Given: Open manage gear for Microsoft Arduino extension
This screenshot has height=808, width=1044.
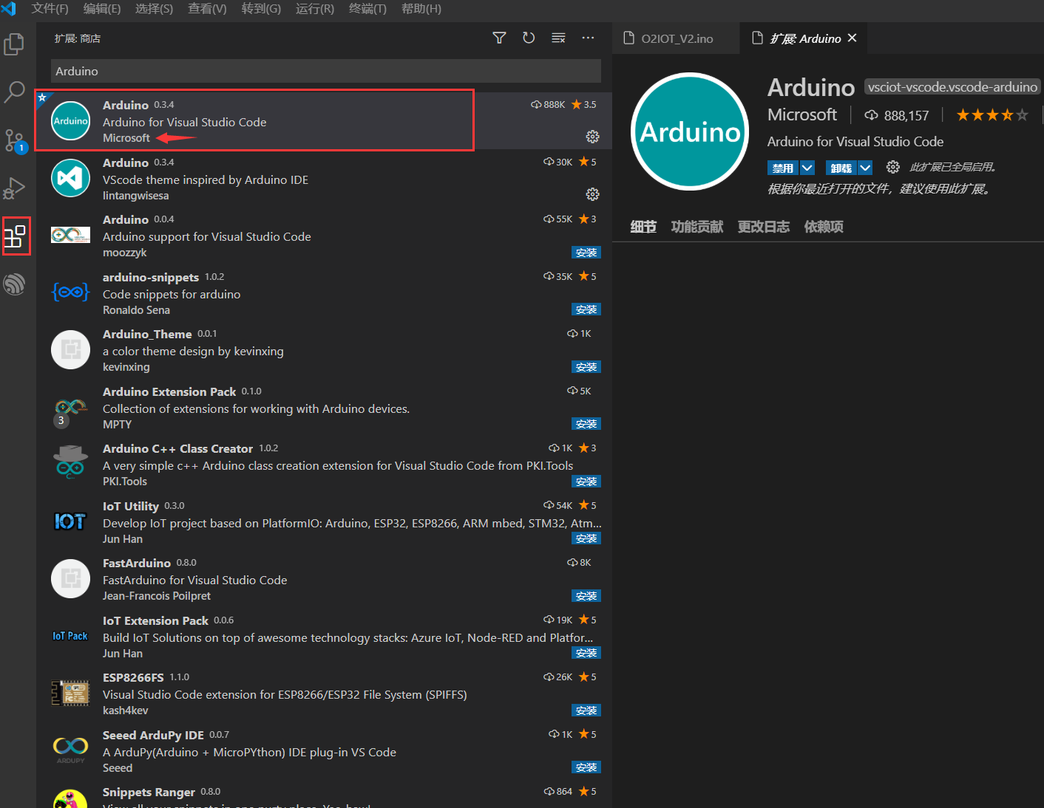Looking at the screenshot, I should coord(592,137).
